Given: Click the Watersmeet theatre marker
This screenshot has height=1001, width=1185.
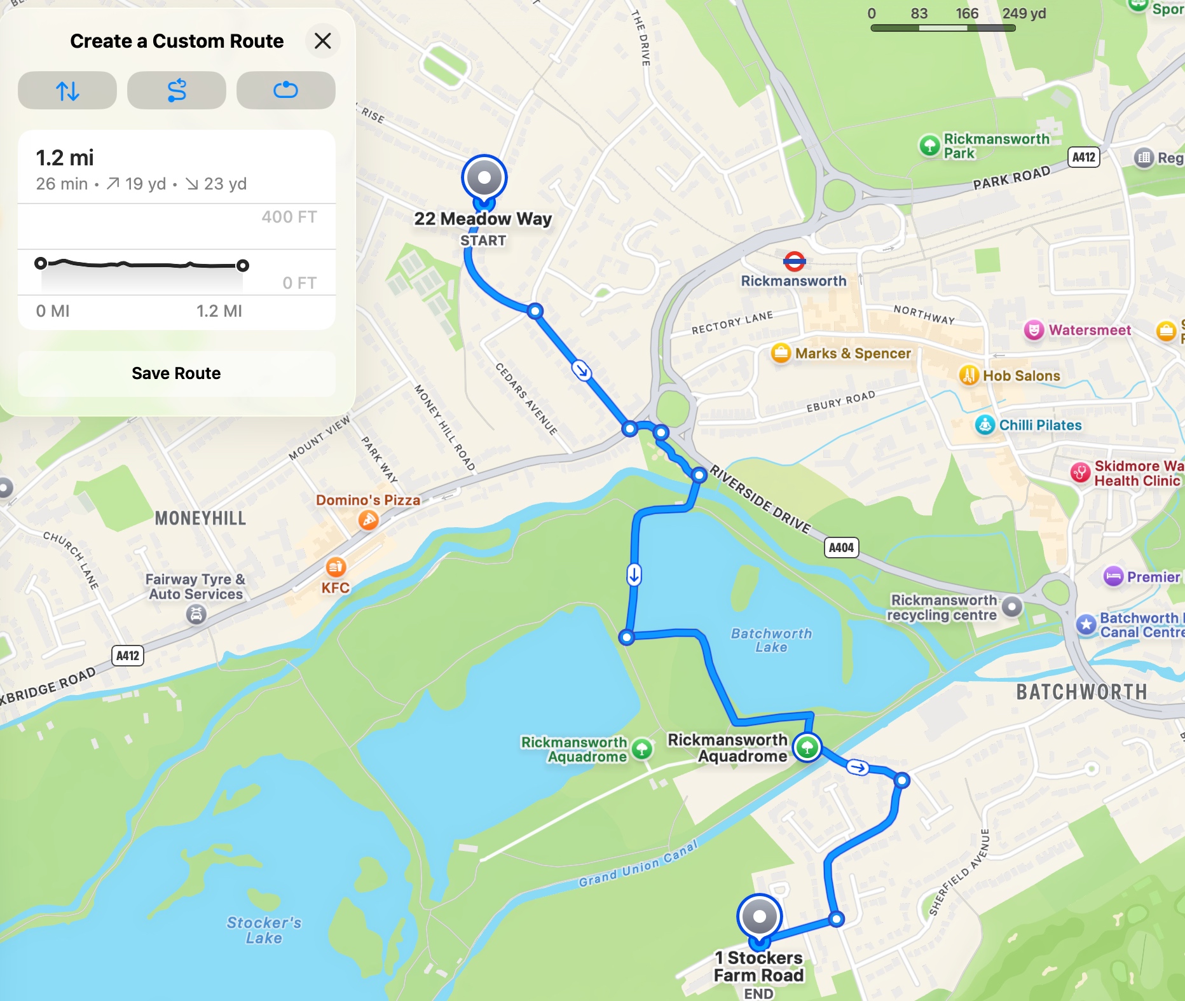Looking at the screenshot, I should click(x=1034, y=330).
